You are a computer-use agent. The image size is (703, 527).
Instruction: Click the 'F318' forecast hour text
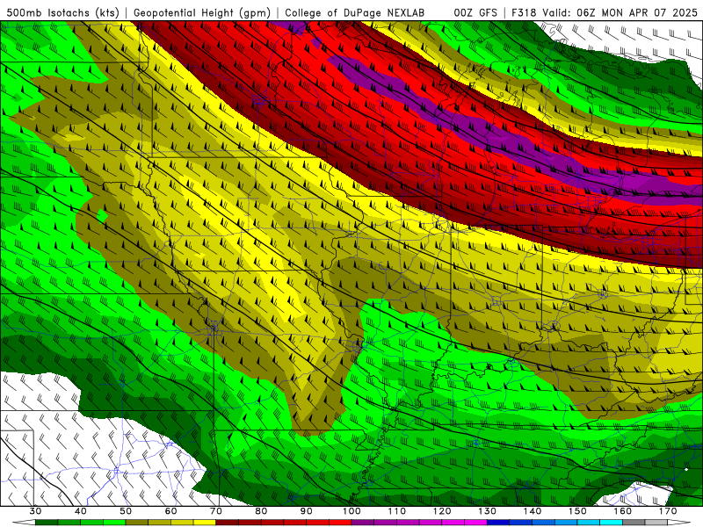tap(525, 12)
